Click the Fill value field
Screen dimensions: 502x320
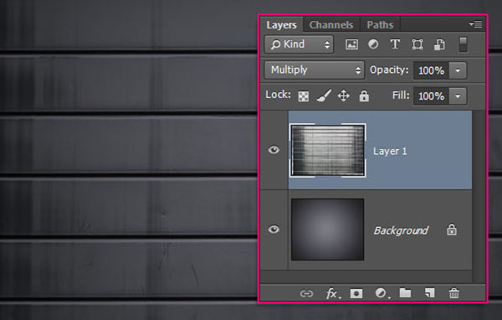pos(431,95)
